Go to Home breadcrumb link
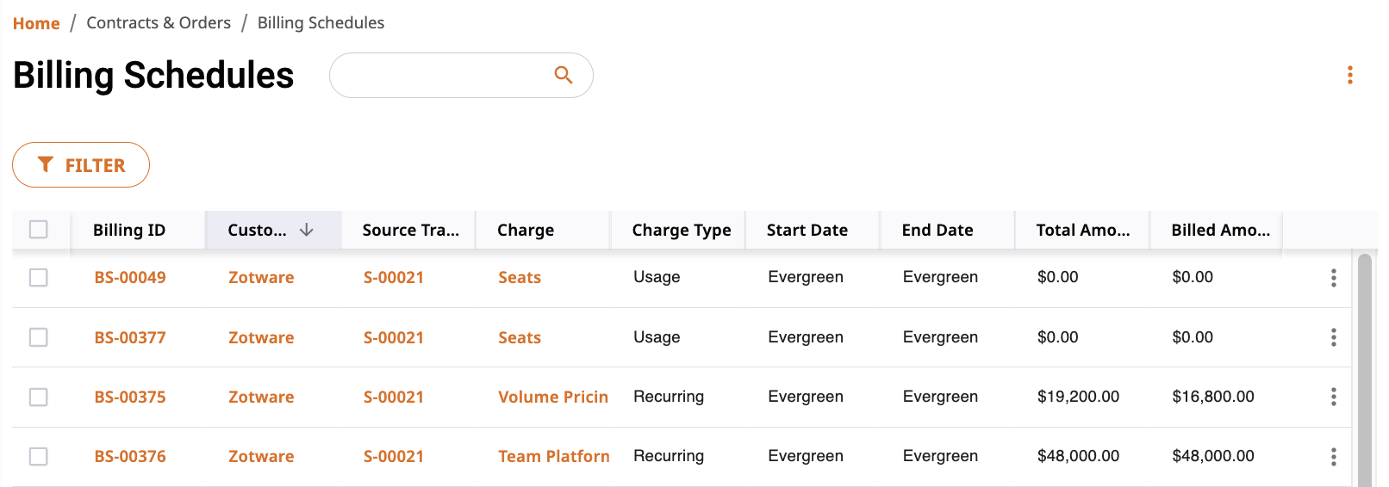This screenshot has height=487, width=1389. click(36, 23)
